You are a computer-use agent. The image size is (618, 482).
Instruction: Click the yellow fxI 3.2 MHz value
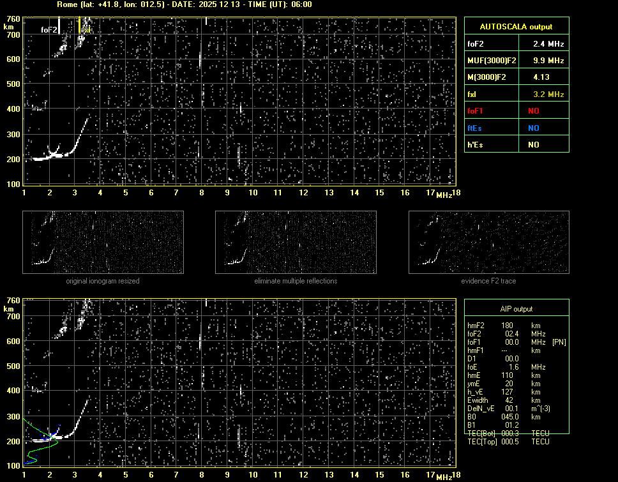point(548,94)
